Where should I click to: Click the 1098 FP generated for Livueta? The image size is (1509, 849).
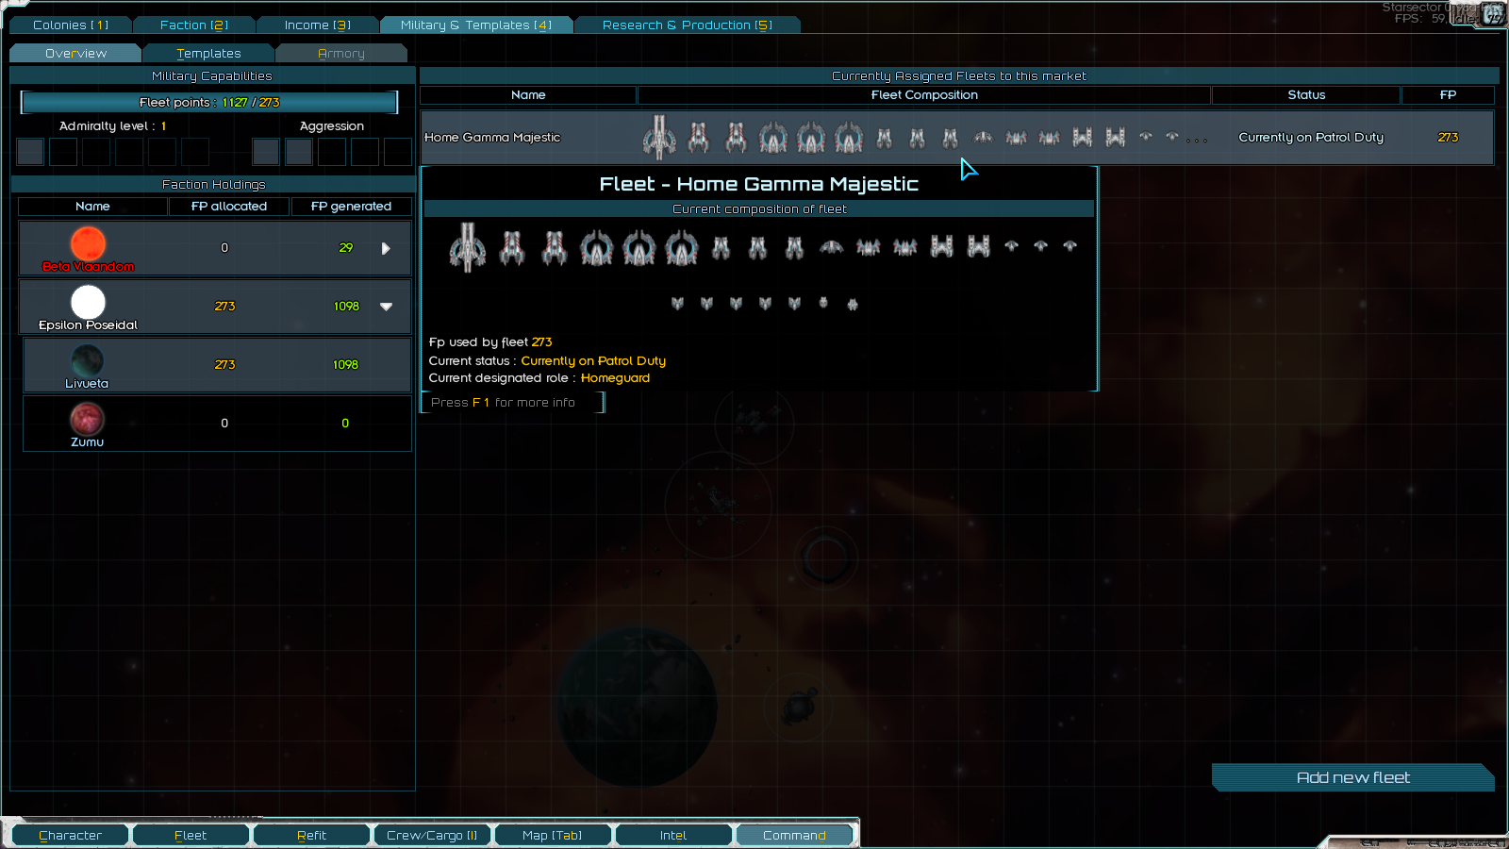tap(345, 365)
